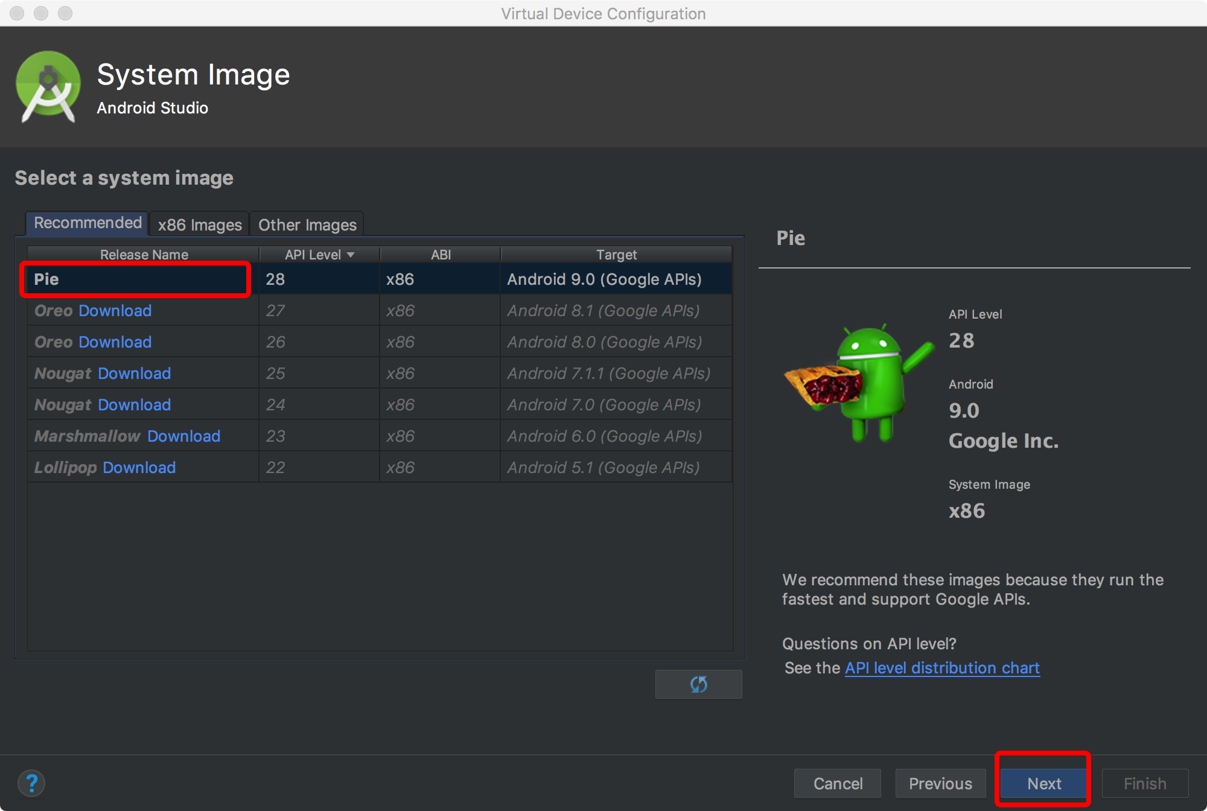Open the API level distribution chart link
The height and width of the screenshot is (811, 1207).
[942, 668]
